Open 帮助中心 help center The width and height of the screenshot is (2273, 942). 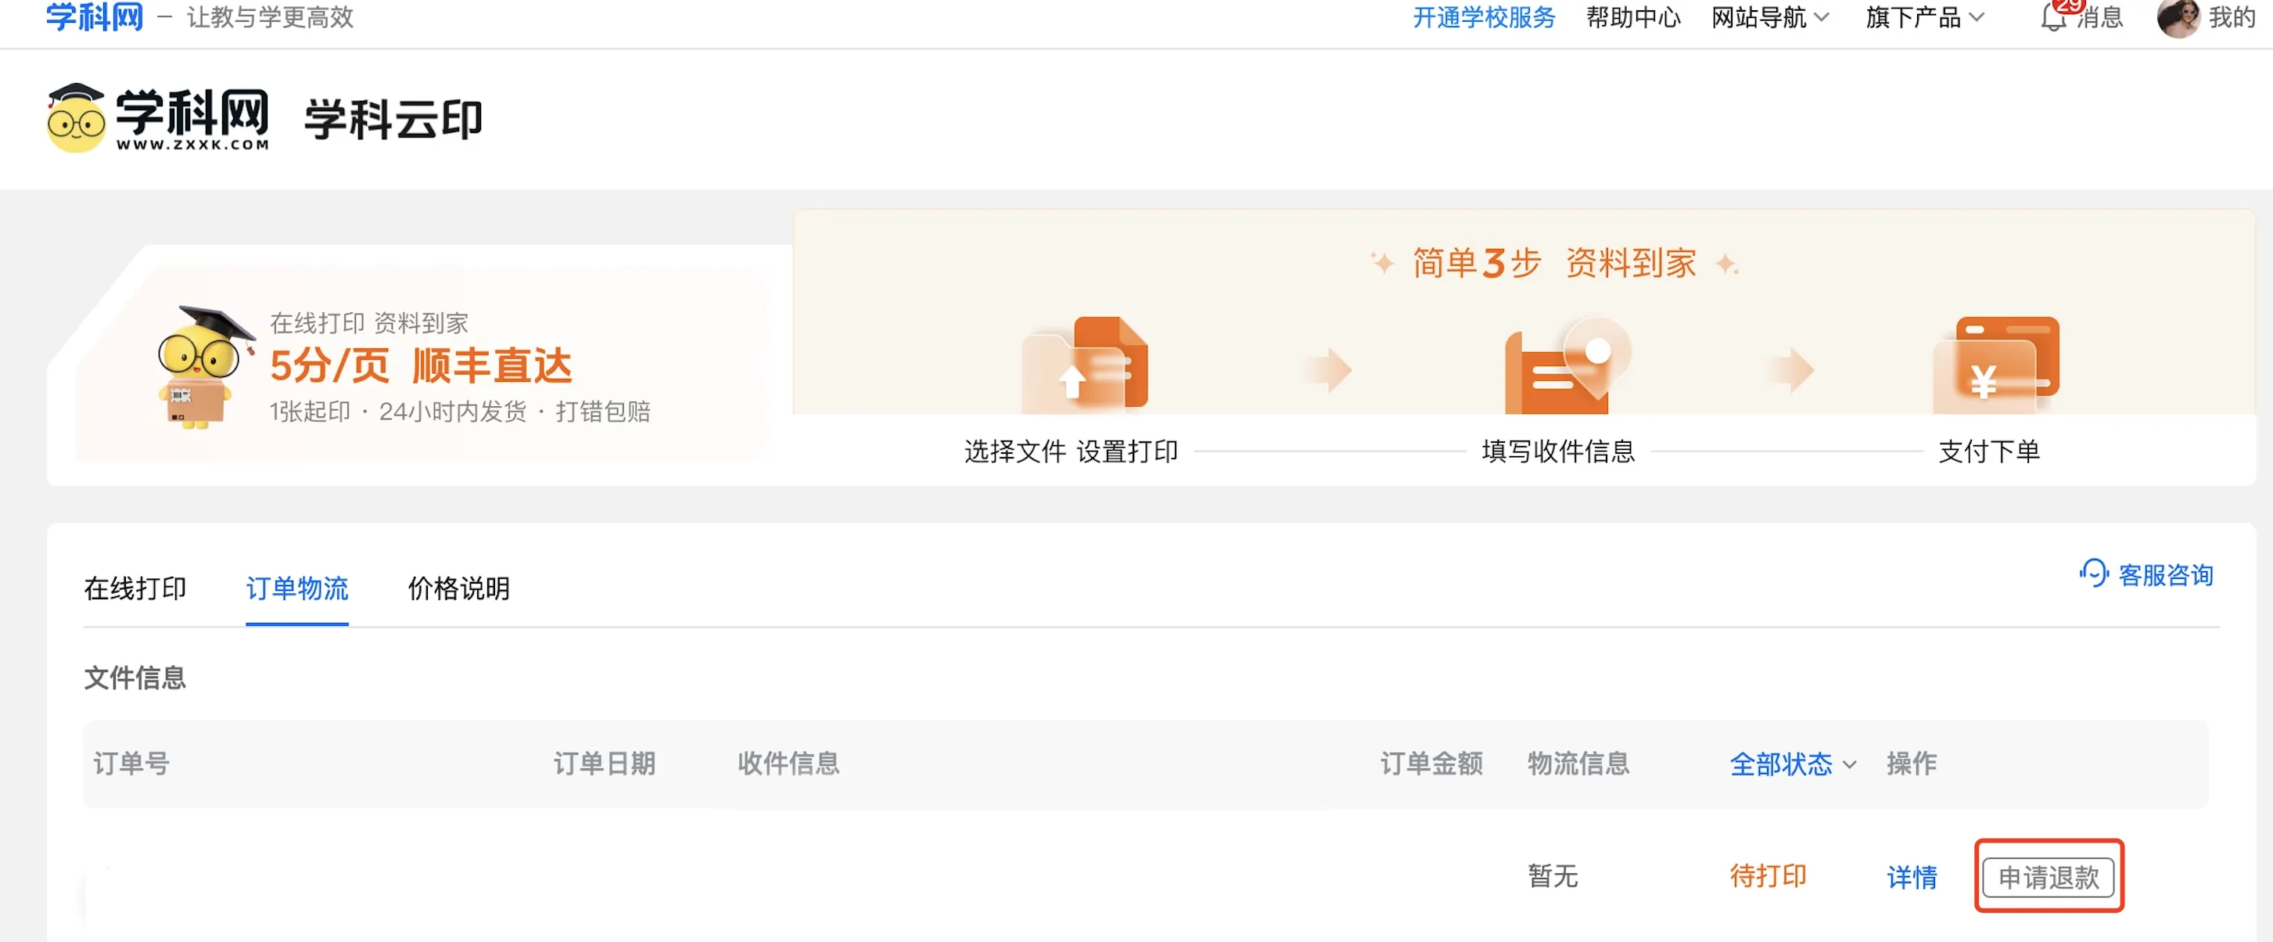[x=1633, y=18]
